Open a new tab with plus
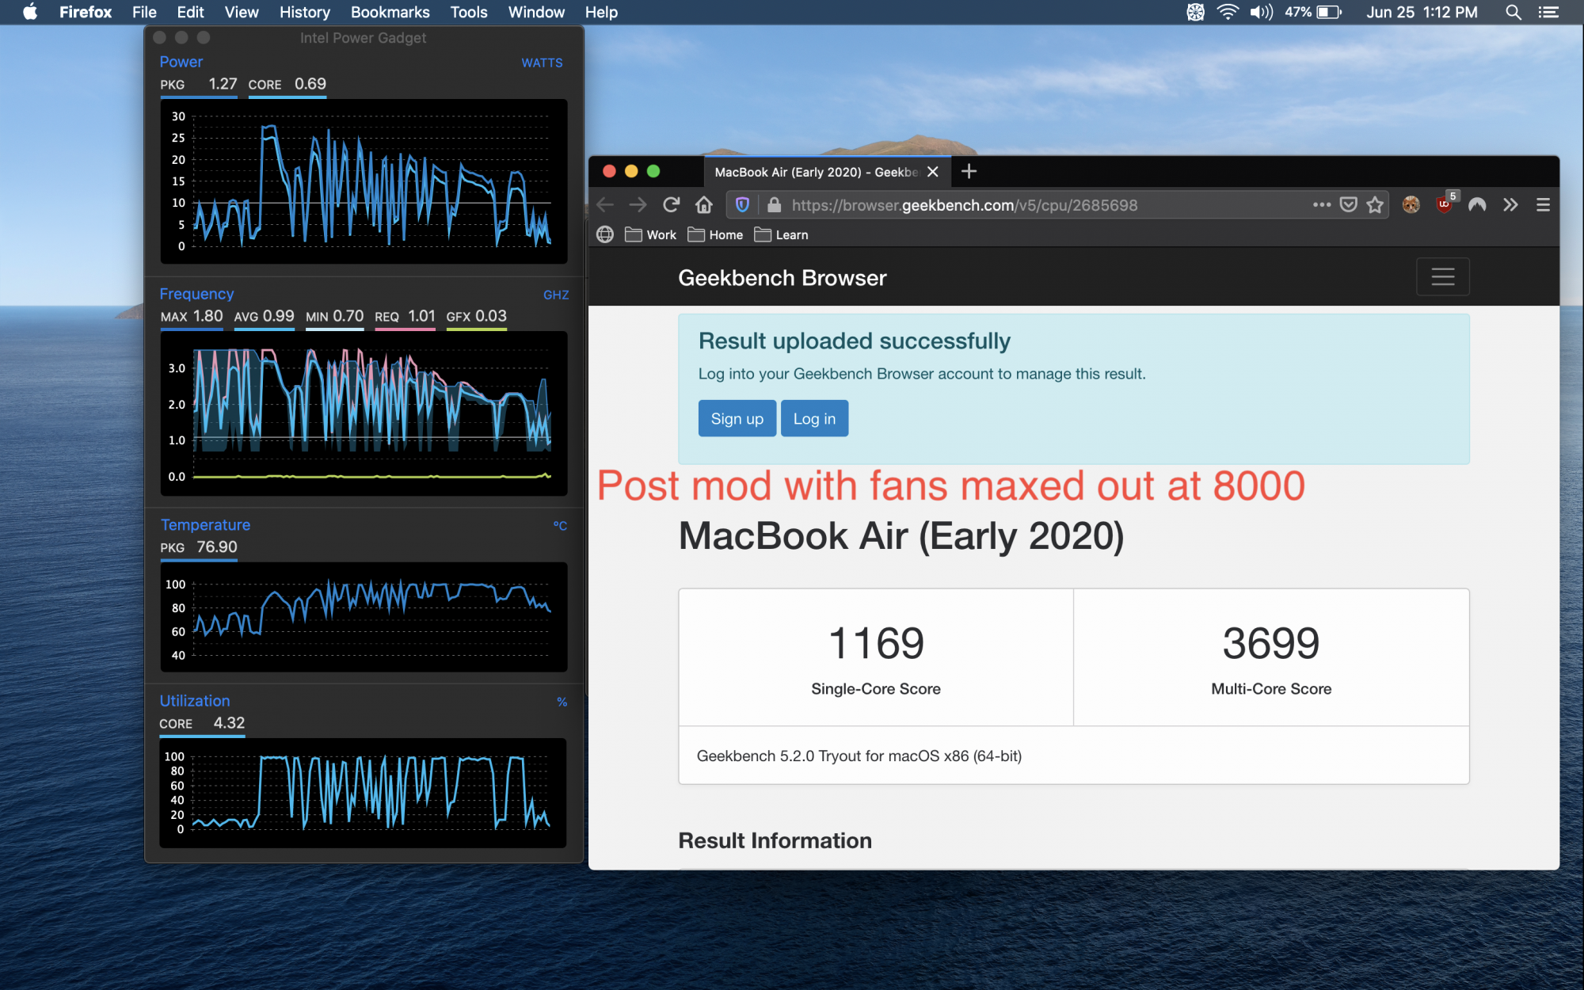This screenshot has width=1584, height=990. click(x=969, y=171)
